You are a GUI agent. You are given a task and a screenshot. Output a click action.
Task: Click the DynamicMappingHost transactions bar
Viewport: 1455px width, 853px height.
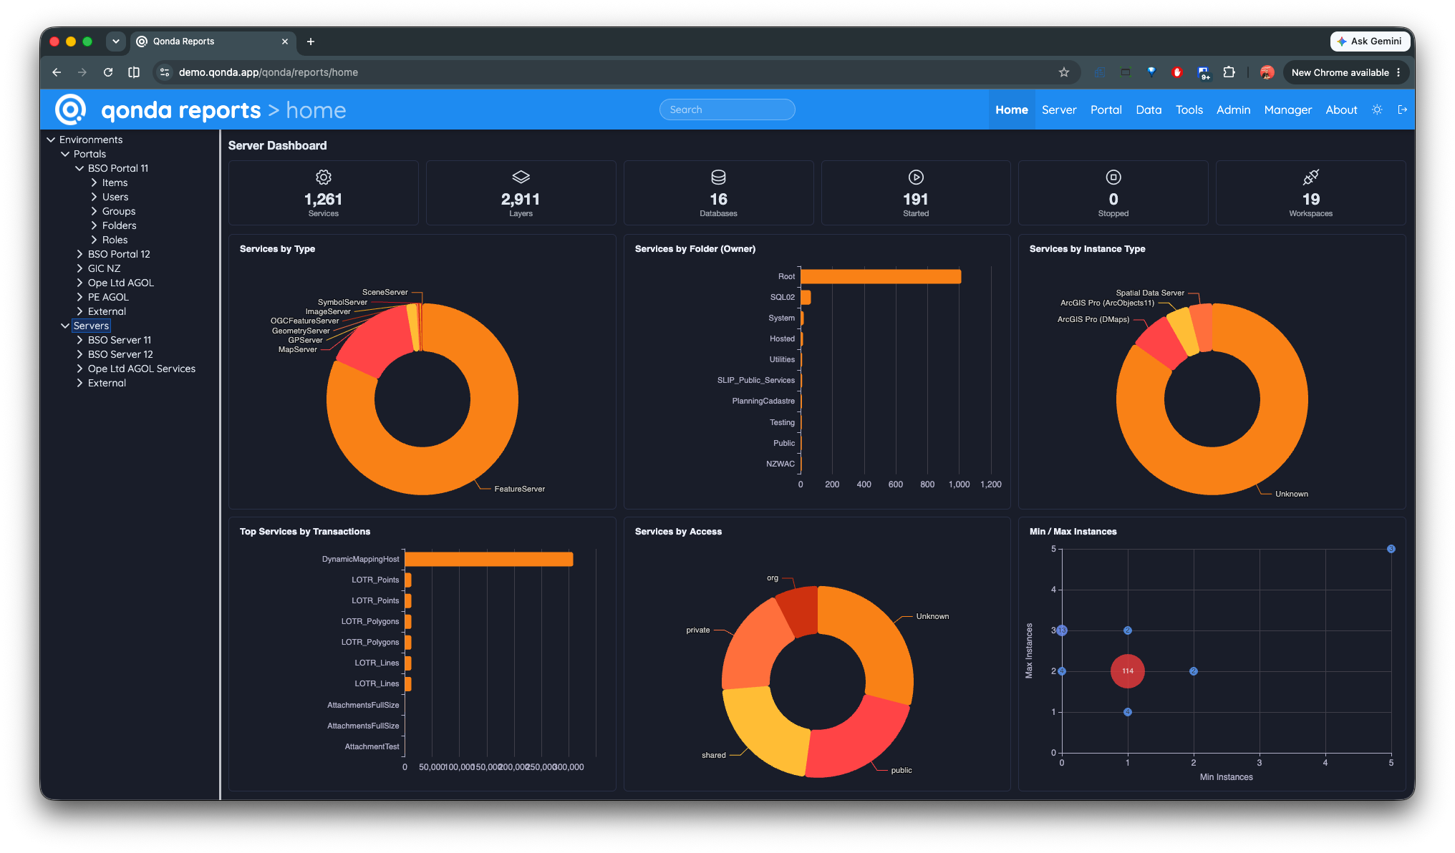489,559
